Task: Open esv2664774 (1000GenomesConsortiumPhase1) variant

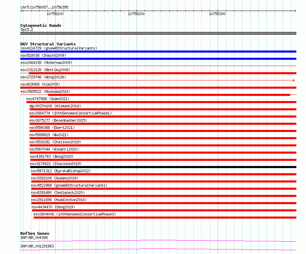Action: click(x=70, y=113)
